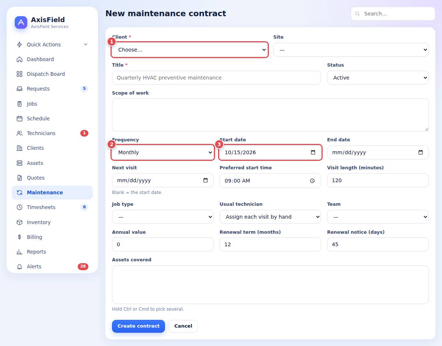442x346 pixels.
Task: Open the Team dropdown
Action: 378,217
